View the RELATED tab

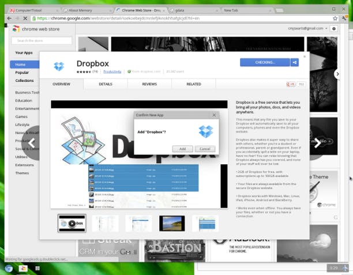(194, 84)
